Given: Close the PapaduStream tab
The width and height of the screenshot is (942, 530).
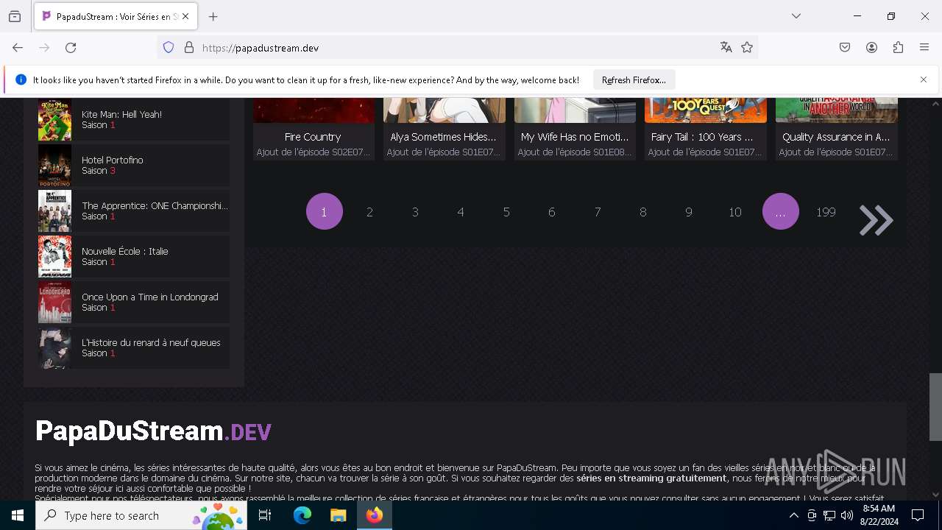Looking at the screenshot, I should tap(185, 16).
